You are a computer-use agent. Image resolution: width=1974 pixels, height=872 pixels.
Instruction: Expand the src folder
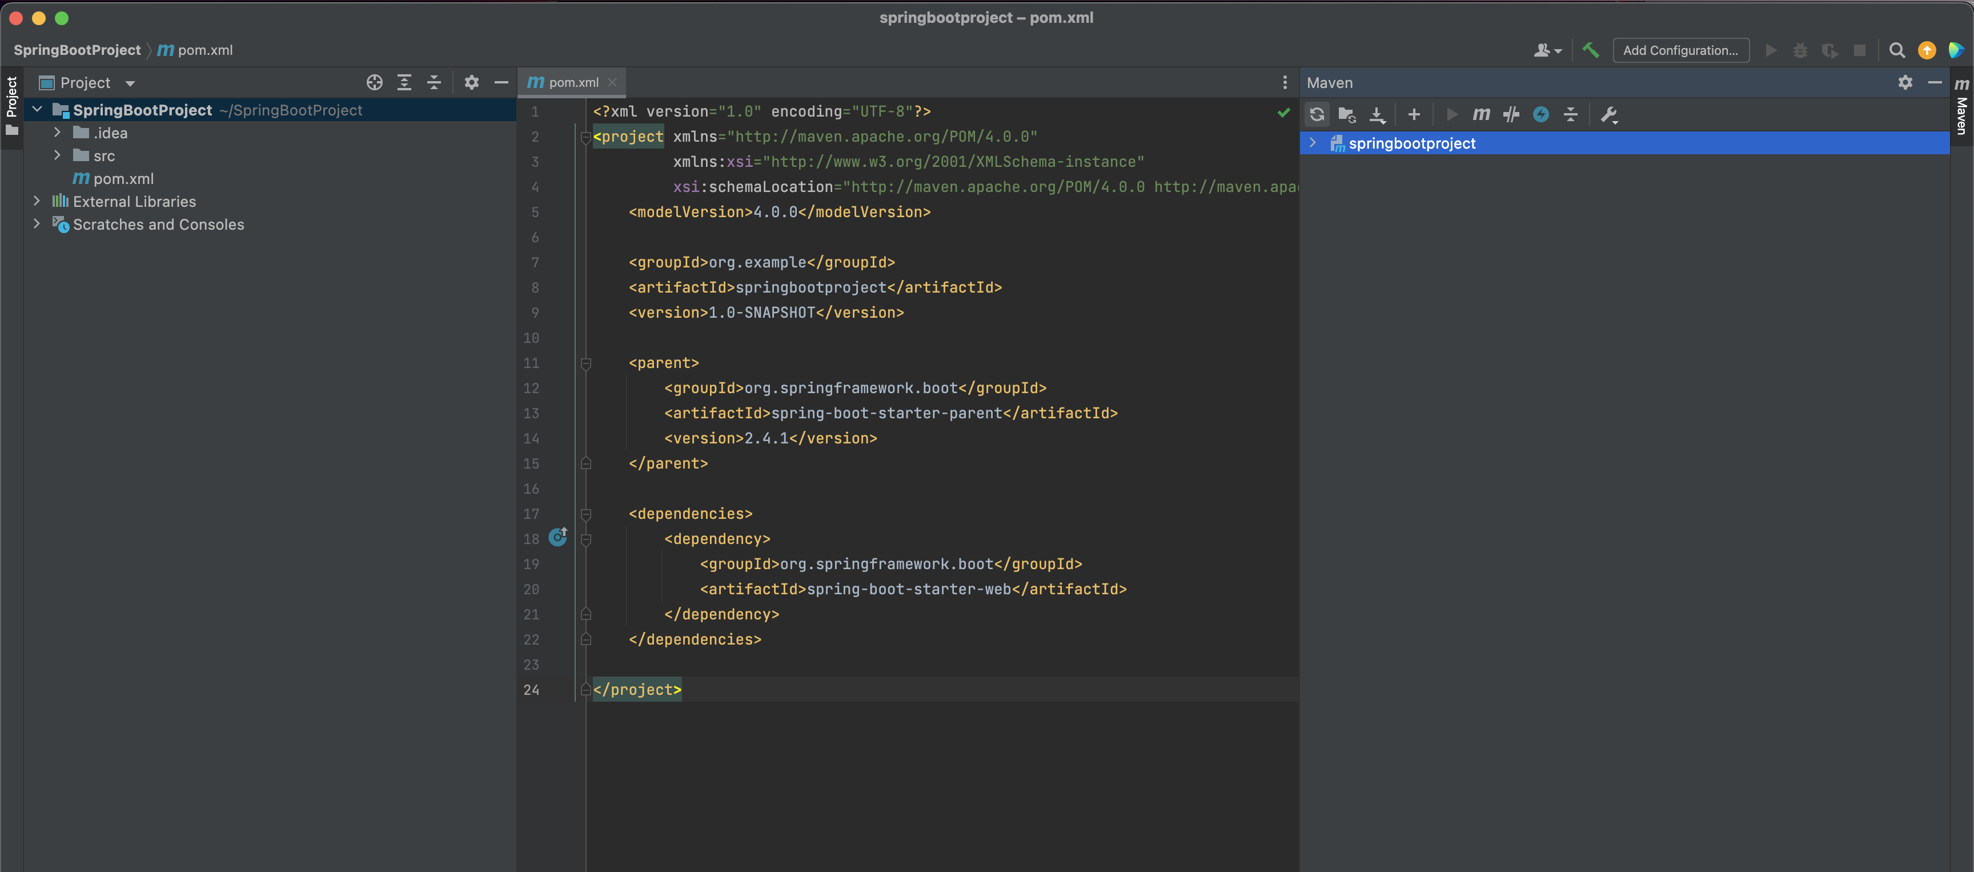[x=57, y=155]
